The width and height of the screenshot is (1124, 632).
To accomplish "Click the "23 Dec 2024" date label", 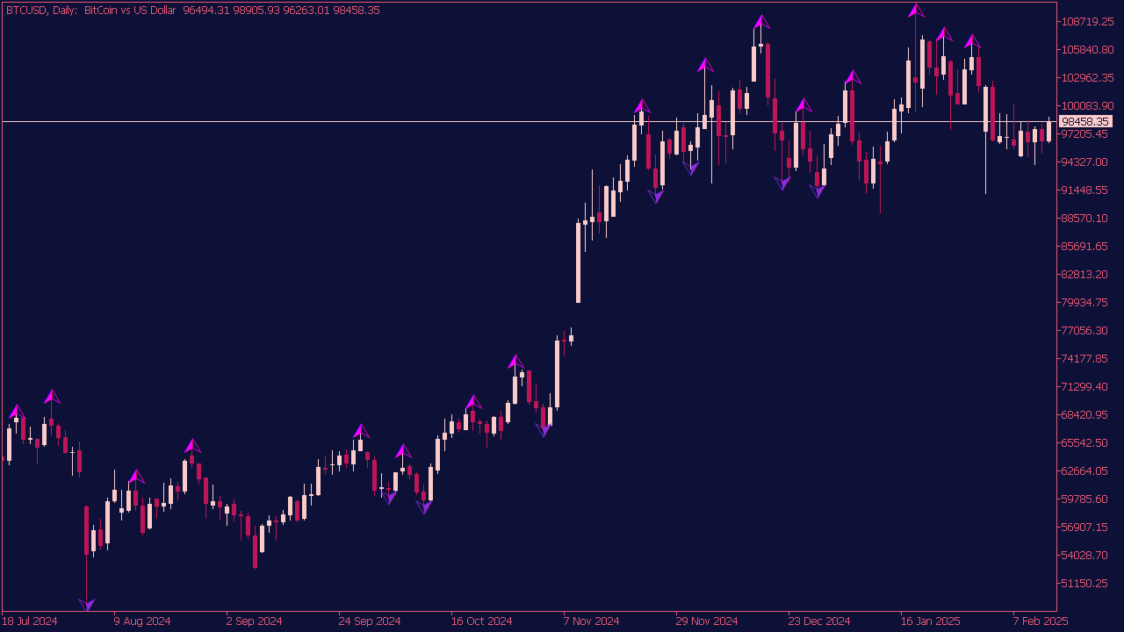I will click(x=819, y=621).
